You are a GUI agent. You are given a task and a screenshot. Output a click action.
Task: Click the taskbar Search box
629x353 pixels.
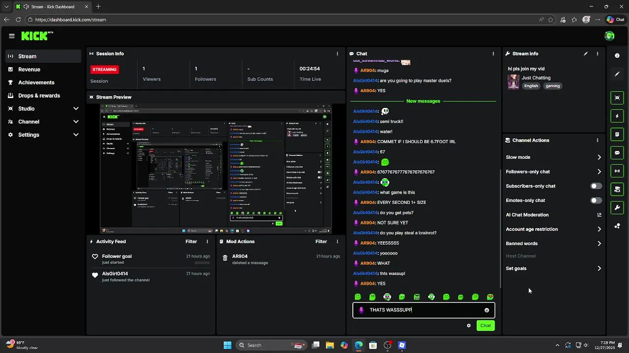[x=271, y=345]
